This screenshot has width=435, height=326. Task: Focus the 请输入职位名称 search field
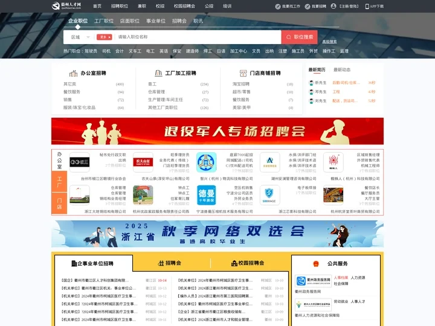198,37
